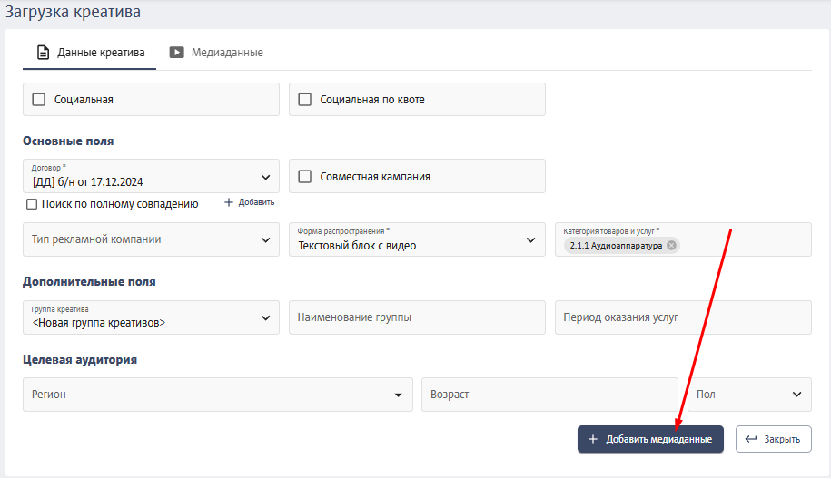Check the Совместная кампания box
Screen dimensions: 831x478
tap(305, 176)
